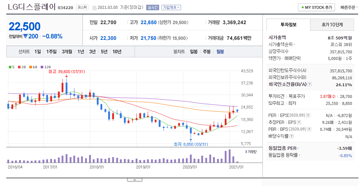Open help icon next to 외국인소진율(B/A)
Screen dimensions: 364x186
pyautogui.click(x=309, y=84)
